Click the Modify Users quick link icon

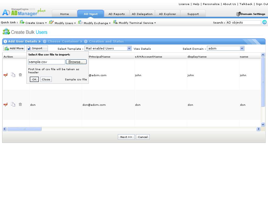(x=51, y=22)
